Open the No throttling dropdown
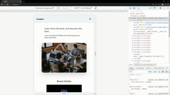This screenshot has height=95, width=170. (x=86, y=8)
